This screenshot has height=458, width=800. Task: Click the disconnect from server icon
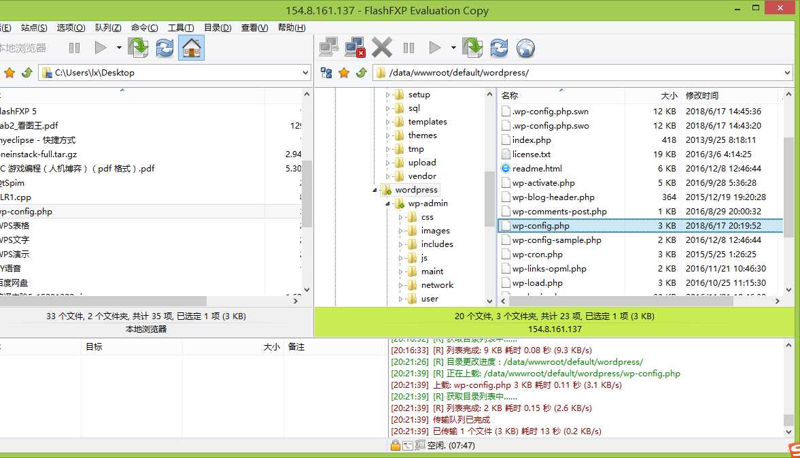click(355, 48)
